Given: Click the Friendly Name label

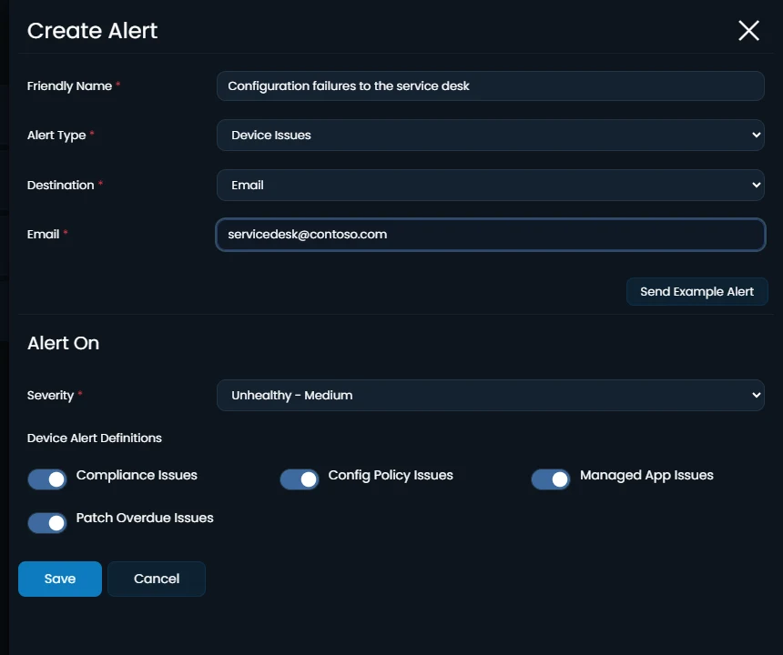Looking at the screenshot, I should pos(69,86).
